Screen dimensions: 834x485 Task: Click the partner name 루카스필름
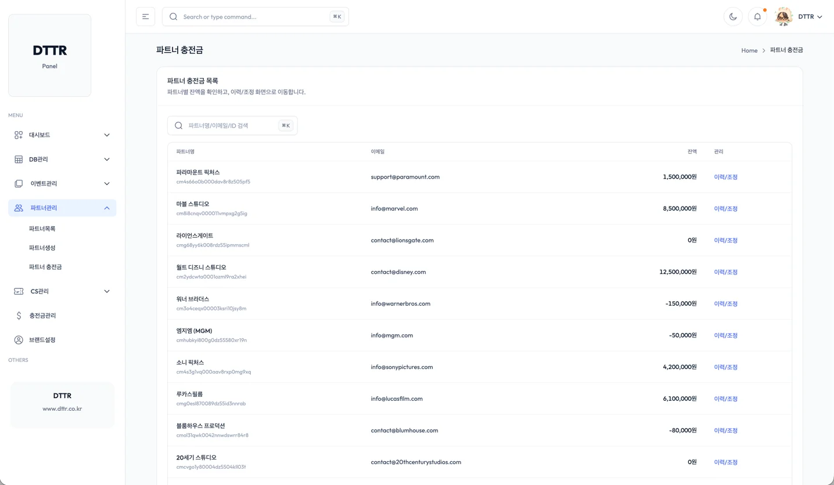click(189, 394)
